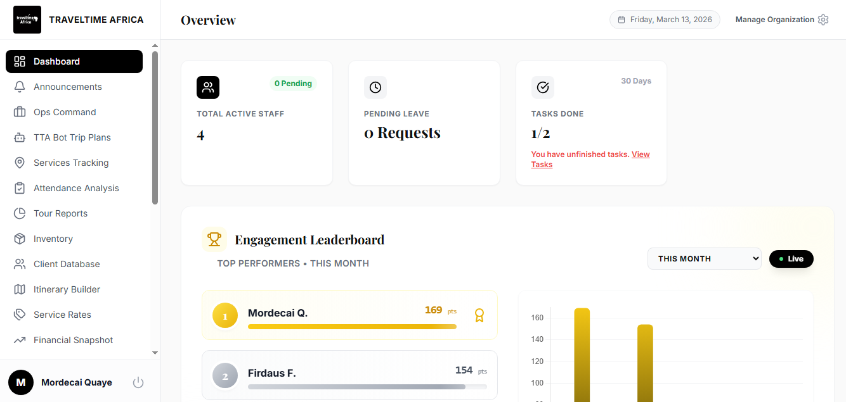Click the Manage Organization button

click(x=774, y=20)
